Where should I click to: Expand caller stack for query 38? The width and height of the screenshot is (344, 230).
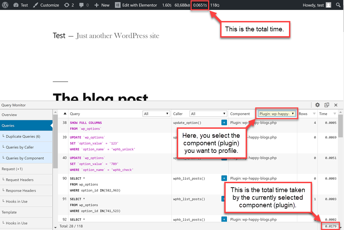224,123
